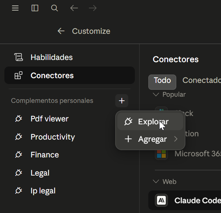The height and width of the screenshot is (213, 221).
Task: Select Conectores in the sidebar
Action: [x=69, y=75]
